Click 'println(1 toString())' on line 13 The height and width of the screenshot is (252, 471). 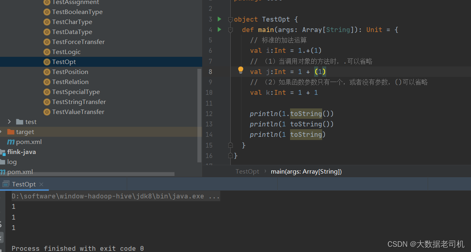(291, 124)
